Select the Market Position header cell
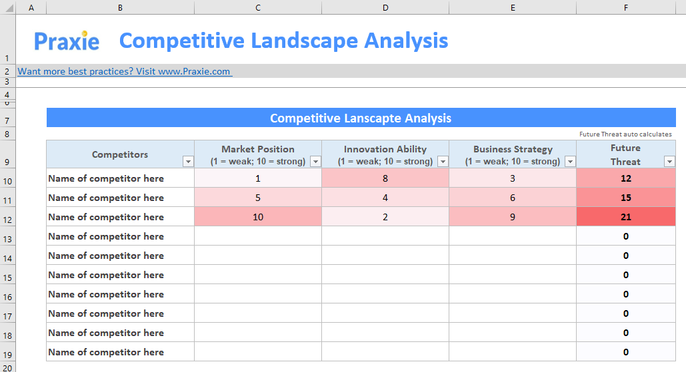 click(x=258, y=154)
